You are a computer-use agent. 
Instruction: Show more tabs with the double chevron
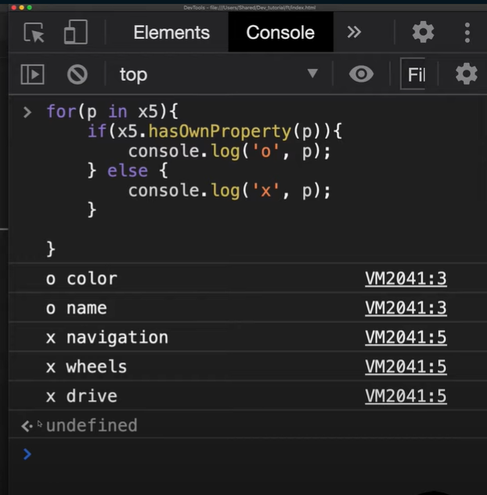[354, 32]
